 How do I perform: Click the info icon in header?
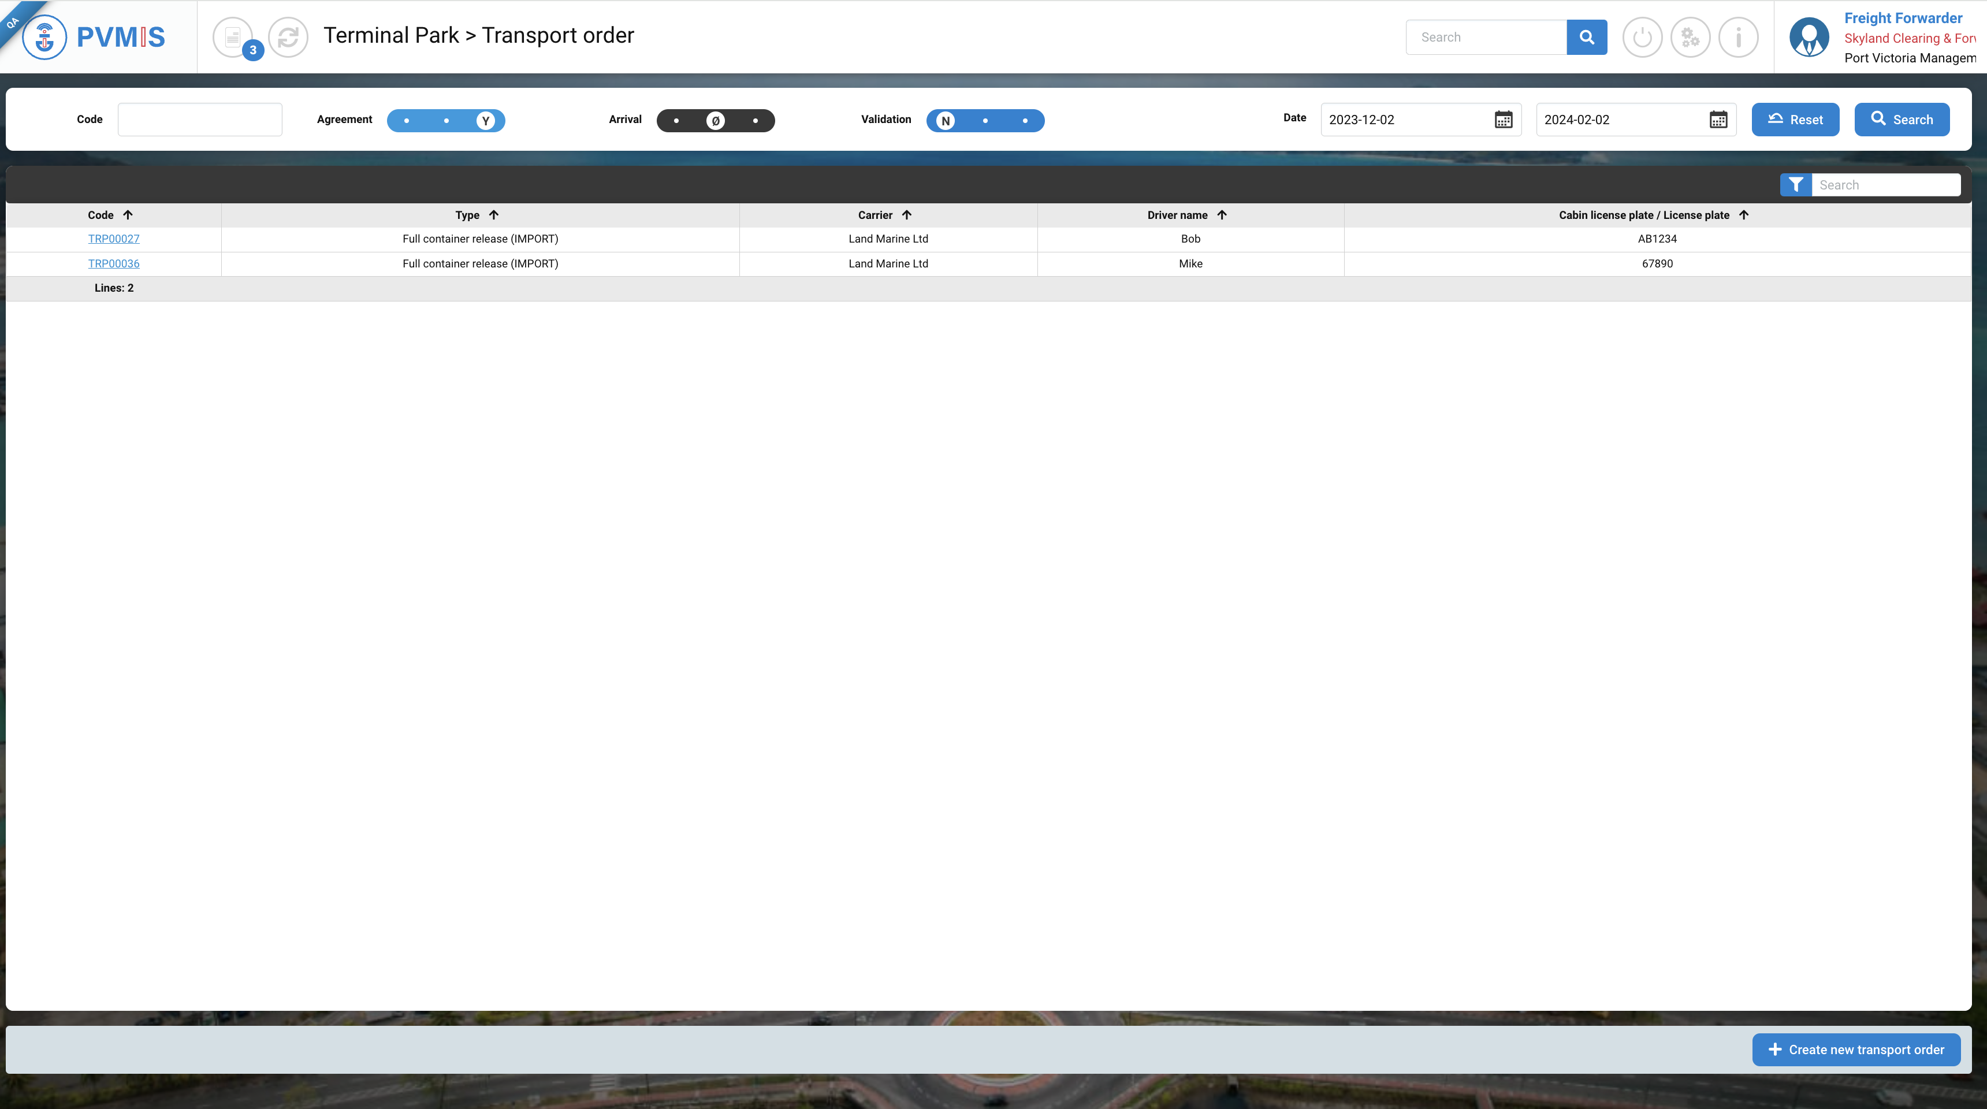click(x=1738, y=37)
